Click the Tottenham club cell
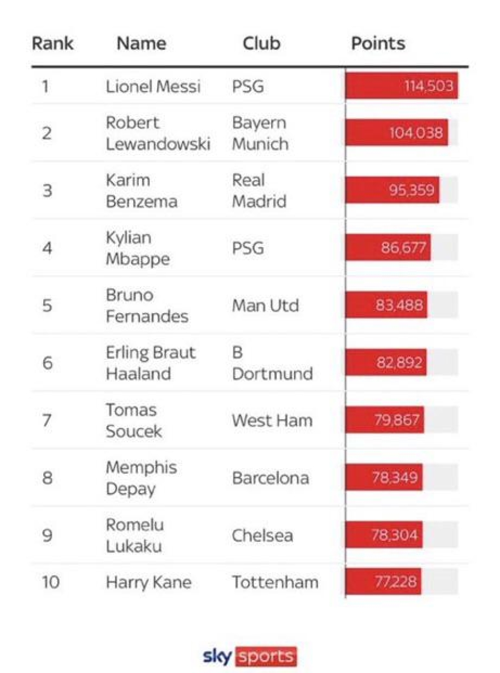This screenshot has height=673, width=500. click(x=276, y=582)
